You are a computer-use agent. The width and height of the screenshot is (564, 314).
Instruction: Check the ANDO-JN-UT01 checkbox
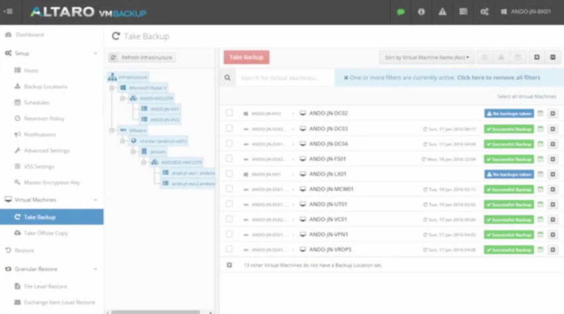click(x=229, y=204)
